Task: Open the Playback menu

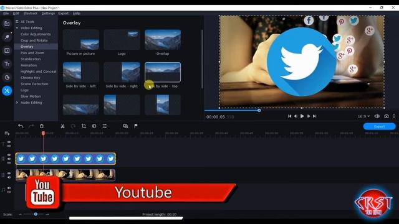Action: tap(31, 13)
